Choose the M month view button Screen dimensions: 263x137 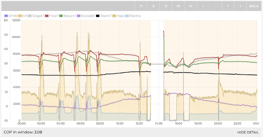tap(191, 6)
